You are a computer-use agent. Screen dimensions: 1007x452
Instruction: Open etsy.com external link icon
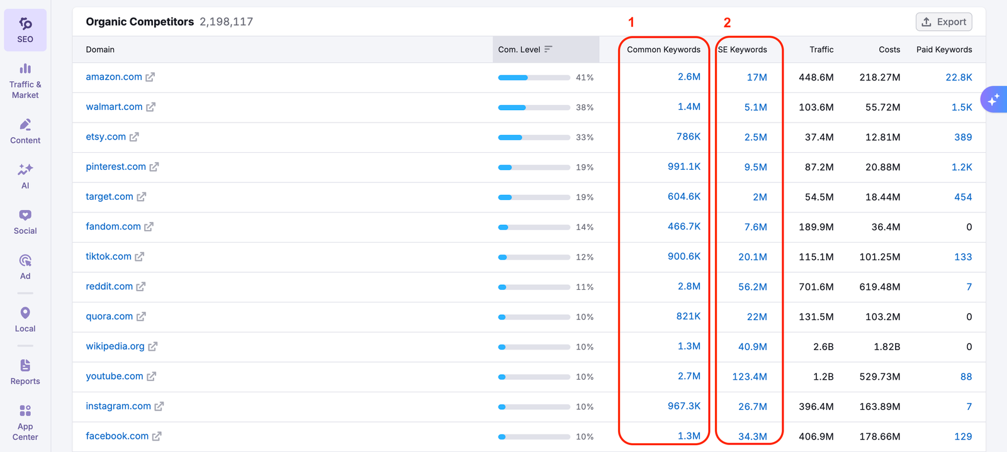pos(134,137)
